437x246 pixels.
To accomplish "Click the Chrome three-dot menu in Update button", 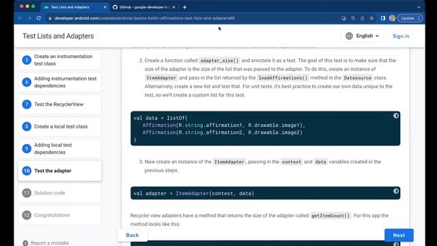I will [419, 18].
